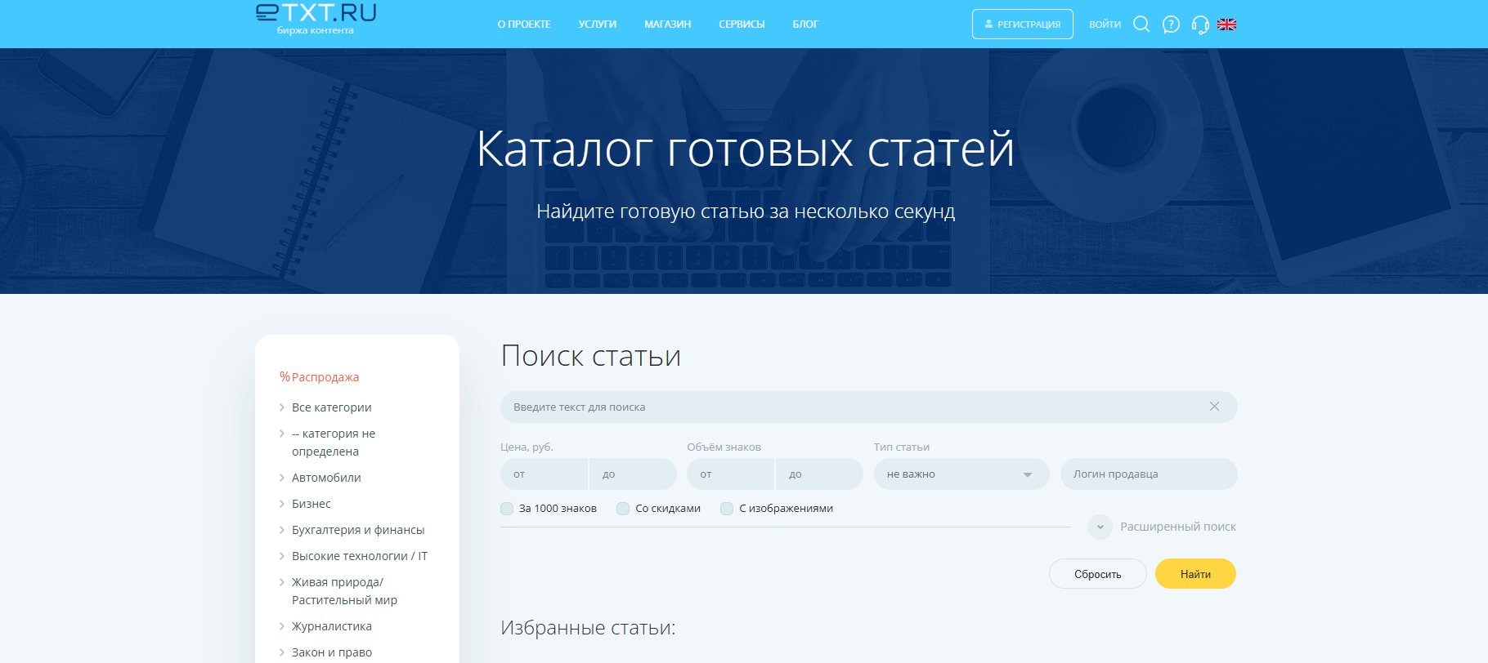Open the site search magnifier icon
This screenshot has width=1488, height=663.
click(x=1141, y=24)
